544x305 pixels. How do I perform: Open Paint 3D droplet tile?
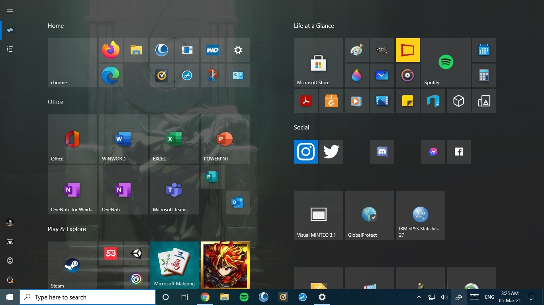[x=357, y=75]
